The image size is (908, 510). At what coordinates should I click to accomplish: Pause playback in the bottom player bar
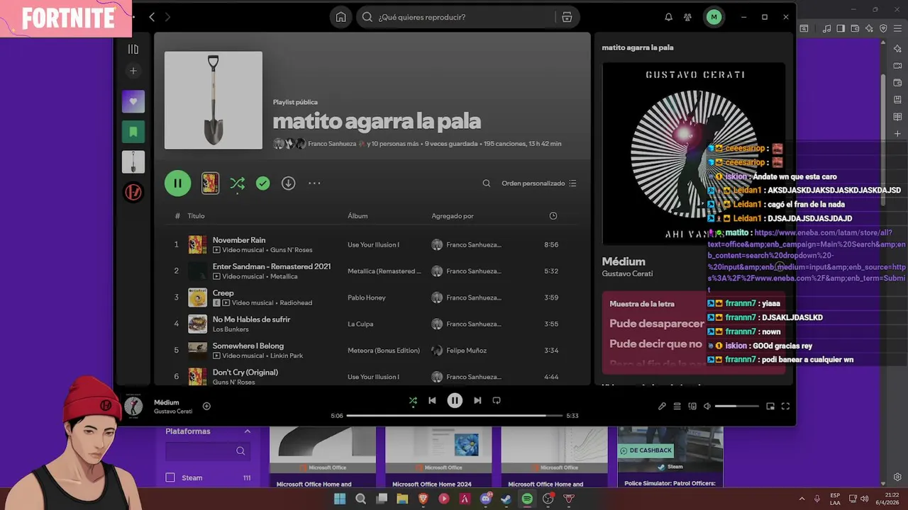[x=455, y=401]
